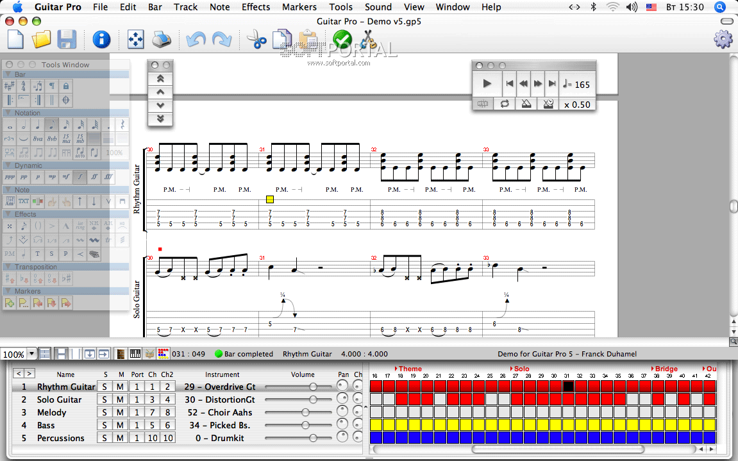The image size is (738, 461).
Task: Click the blue info score information icon
Action: click(101, 40)
